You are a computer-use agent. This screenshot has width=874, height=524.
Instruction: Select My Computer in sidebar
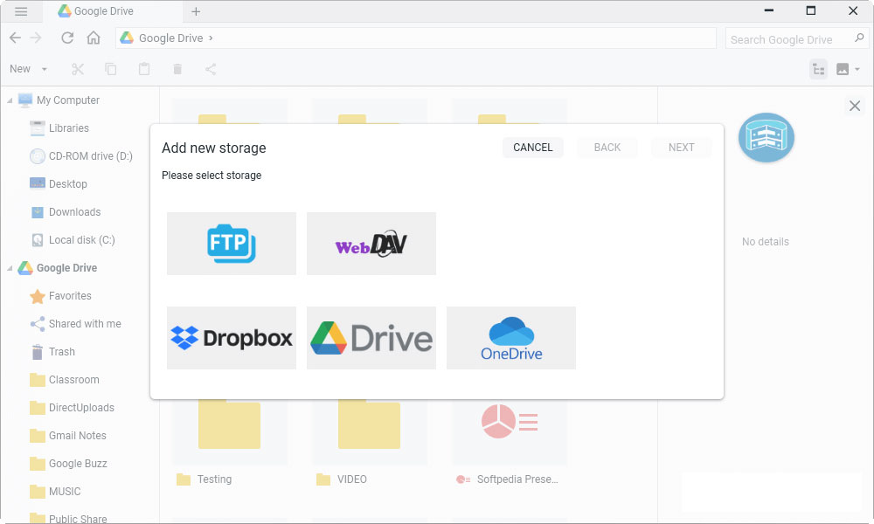tap(68, 100)
